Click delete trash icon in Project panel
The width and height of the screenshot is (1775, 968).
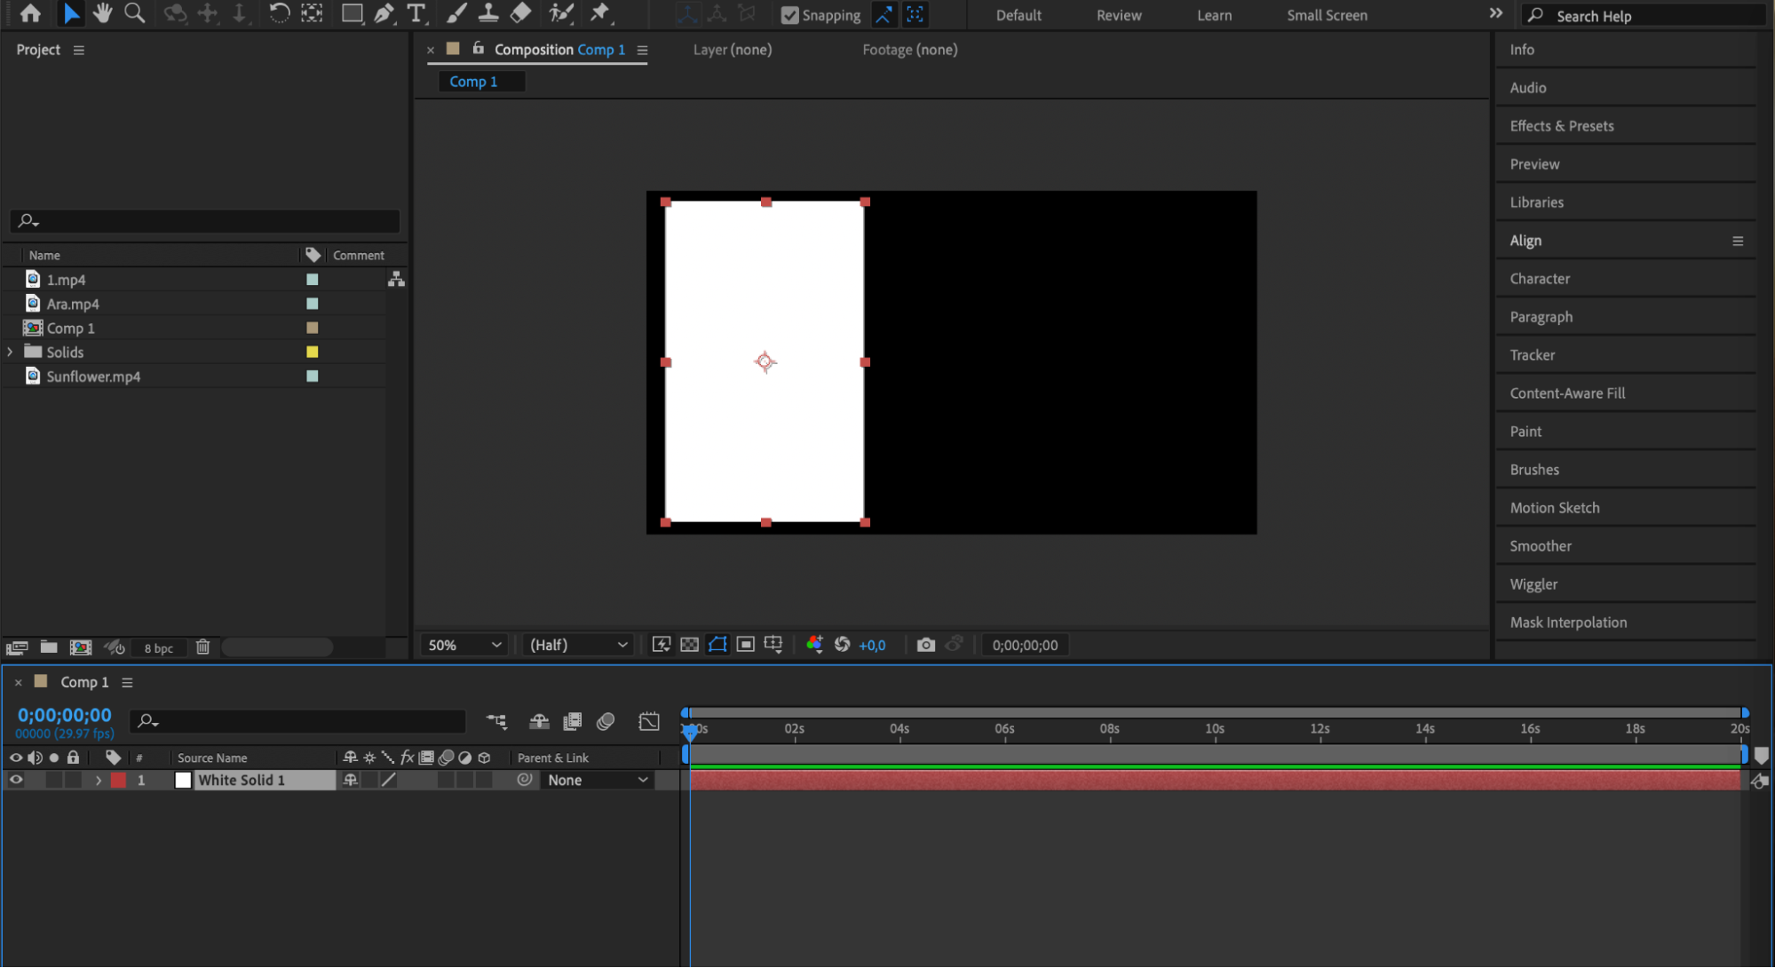tap(203, 647)
